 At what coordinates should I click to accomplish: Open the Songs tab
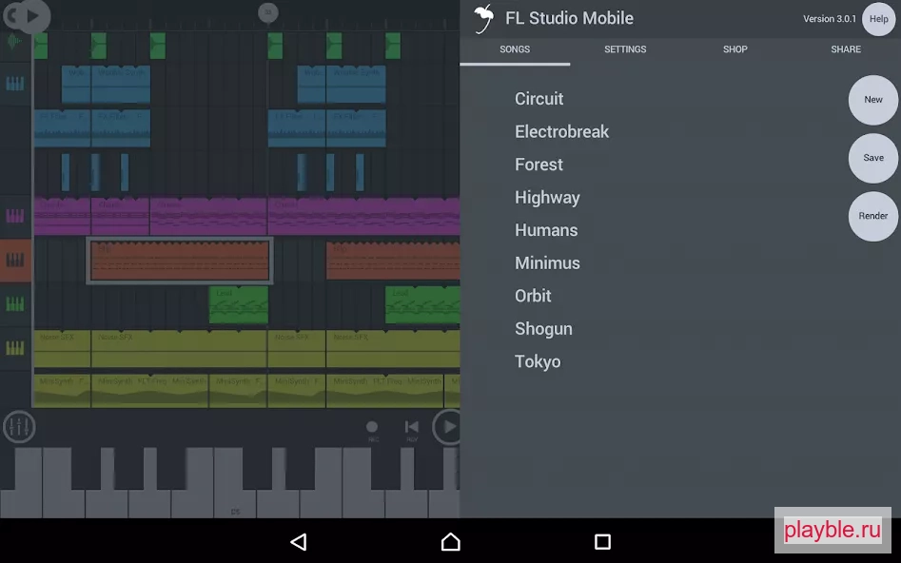coord(515,49)
